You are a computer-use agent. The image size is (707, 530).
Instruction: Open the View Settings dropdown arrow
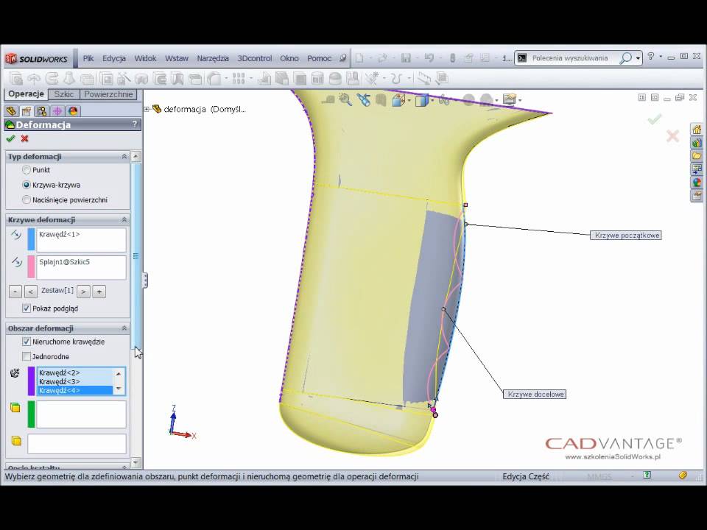pyautogui.click(x=520, y=99)
